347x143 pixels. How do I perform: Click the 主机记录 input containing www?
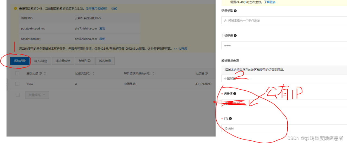[x=284, y=46]
